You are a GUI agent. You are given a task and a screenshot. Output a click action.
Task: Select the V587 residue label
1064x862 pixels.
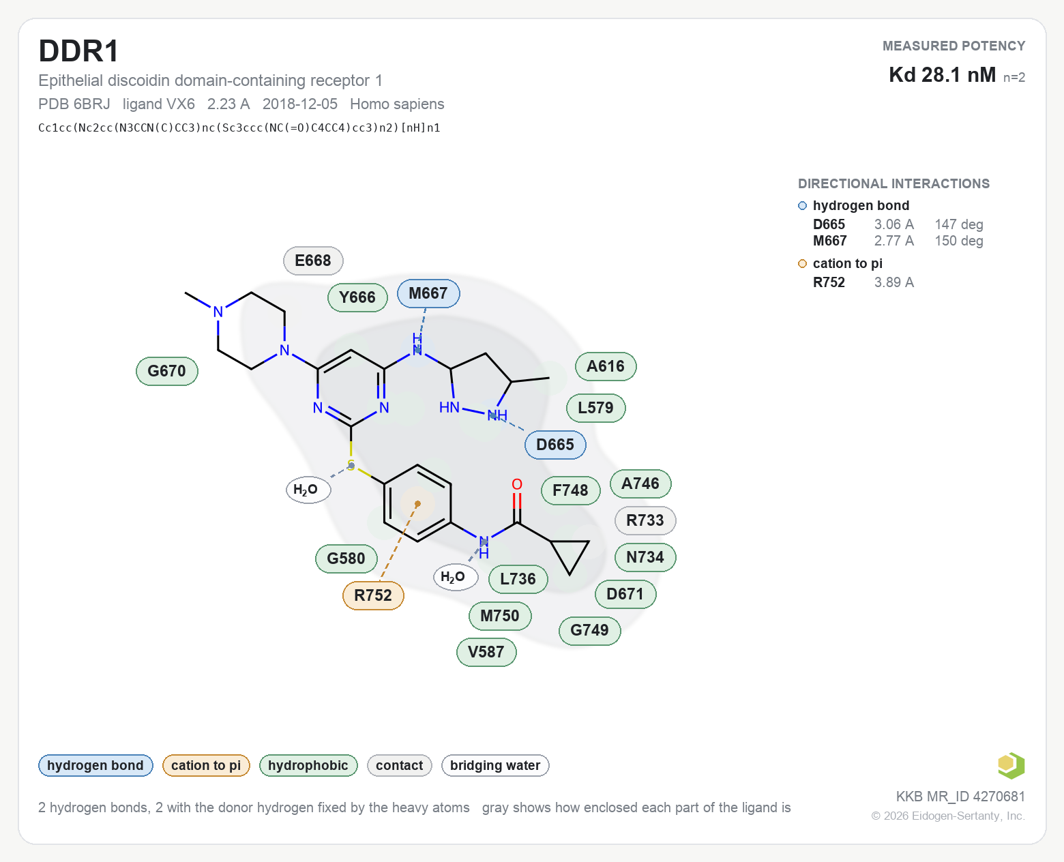(x=486, y=653)
